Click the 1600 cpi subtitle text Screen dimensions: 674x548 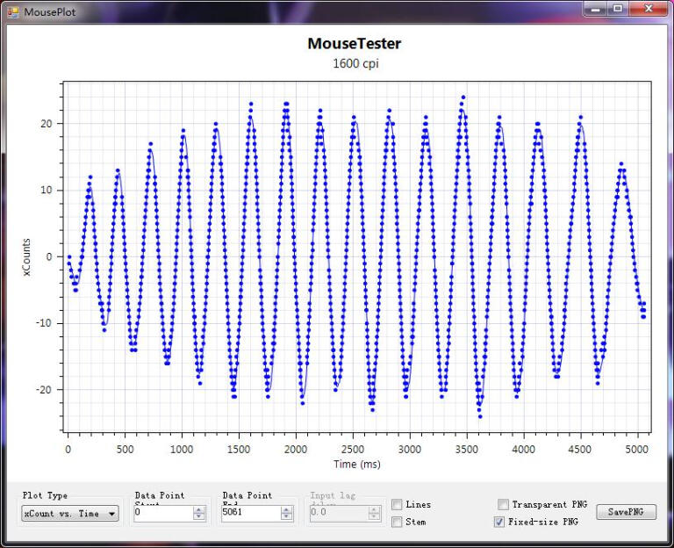354,64
